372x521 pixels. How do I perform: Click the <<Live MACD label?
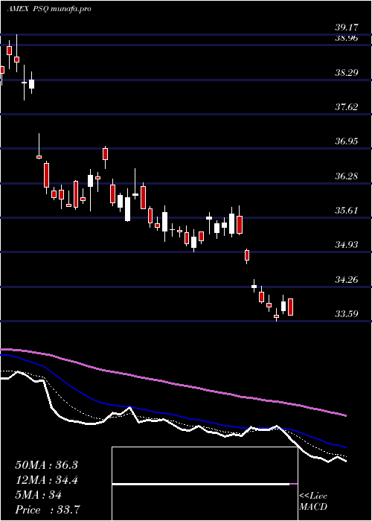point(313,502)
